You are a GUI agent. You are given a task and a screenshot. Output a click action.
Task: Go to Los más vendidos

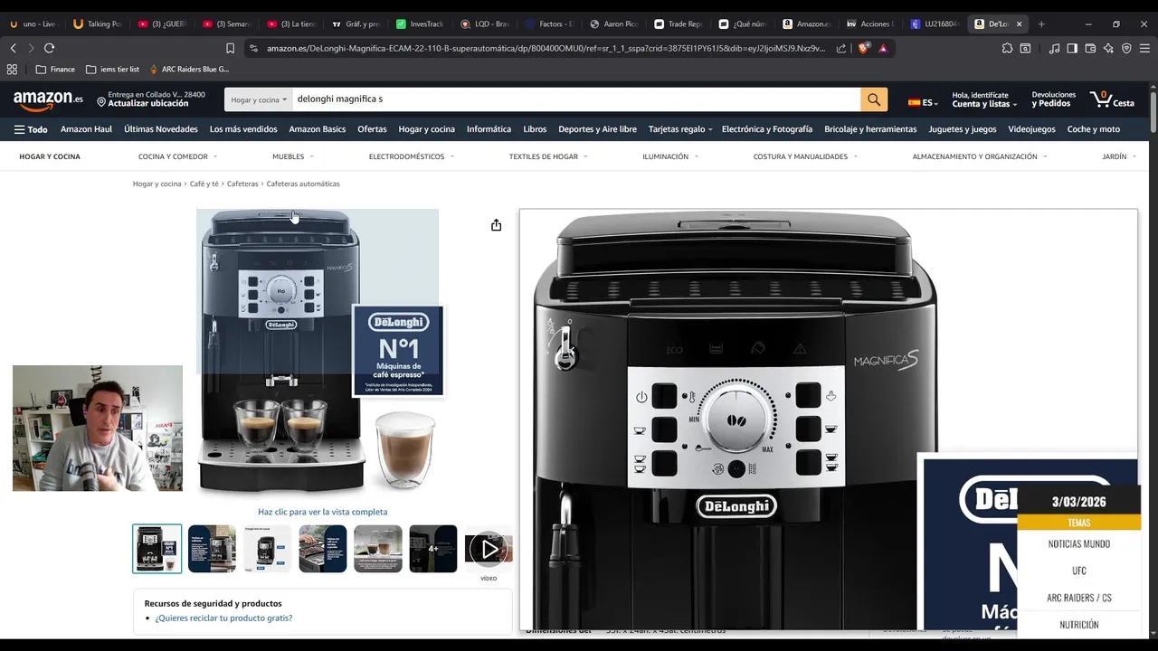point(243,129)
